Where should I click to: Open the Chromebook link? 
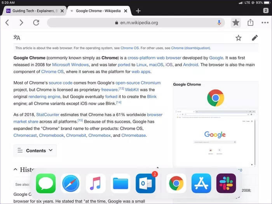coord(51,135)
